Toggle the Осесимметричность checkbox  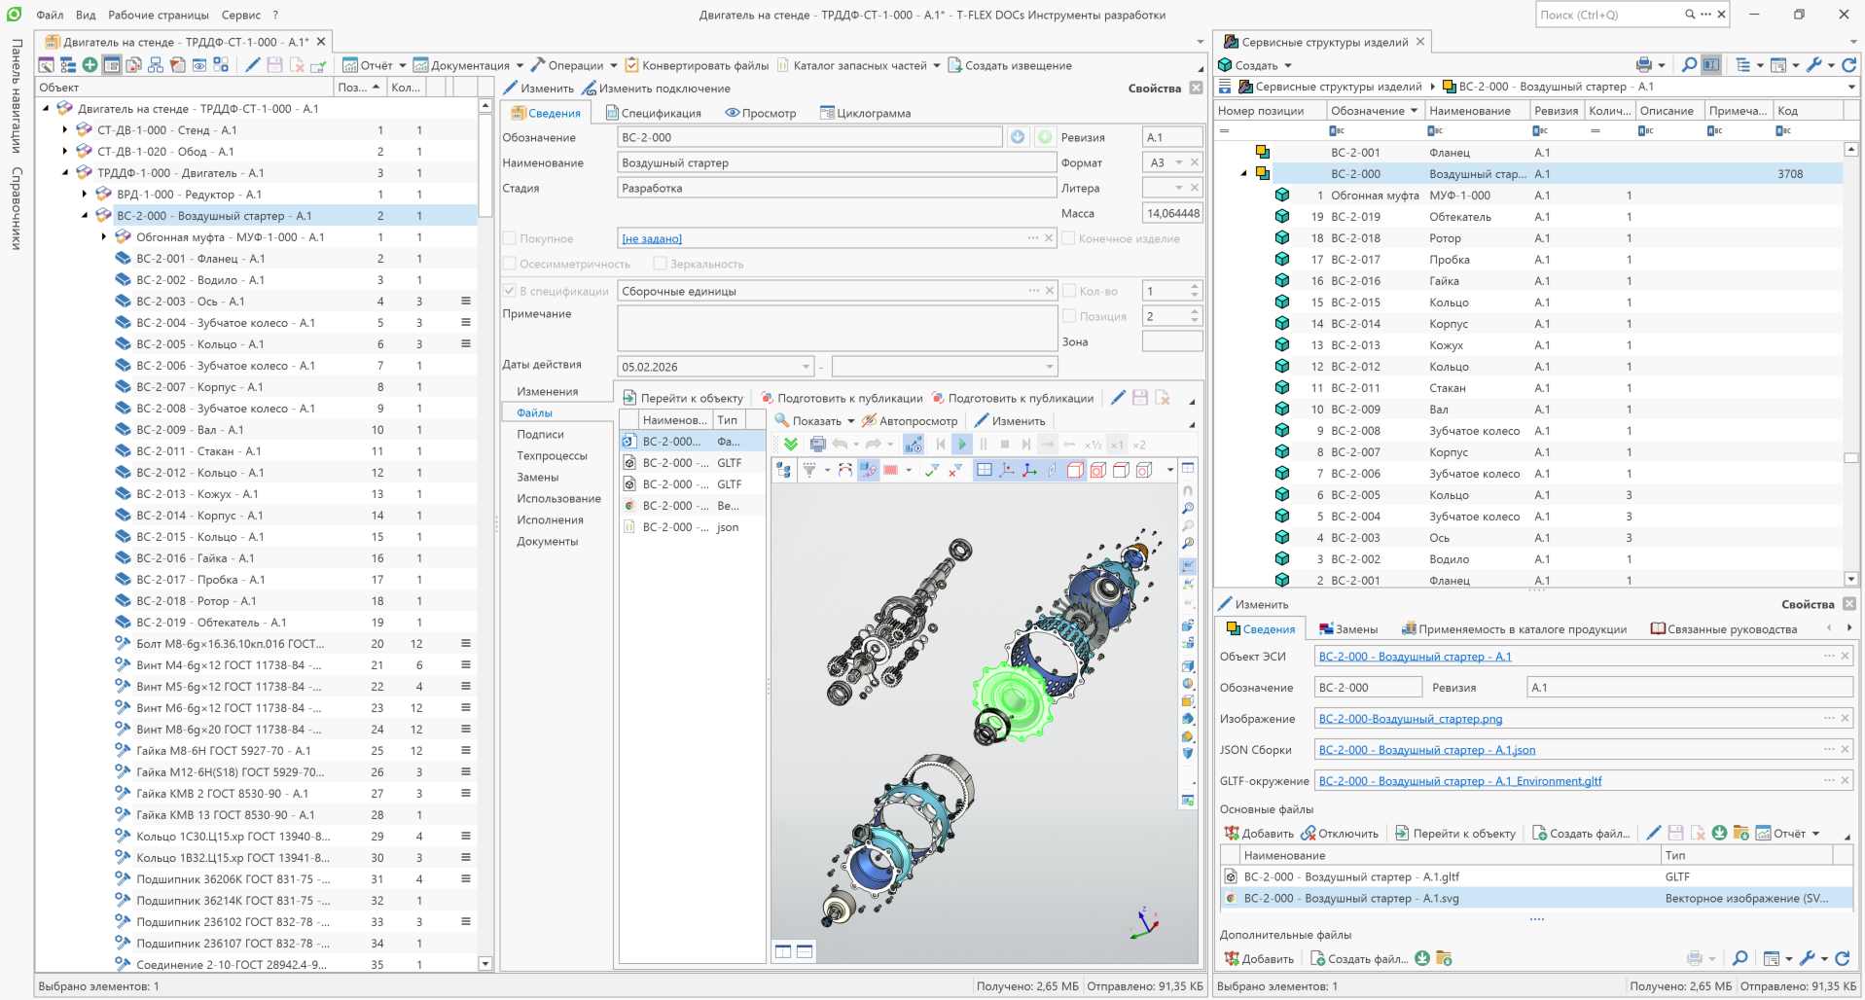510,264
